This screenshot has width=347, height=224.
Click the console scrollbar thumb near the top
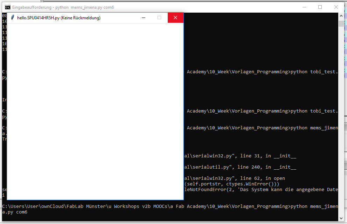coord(341,23)
